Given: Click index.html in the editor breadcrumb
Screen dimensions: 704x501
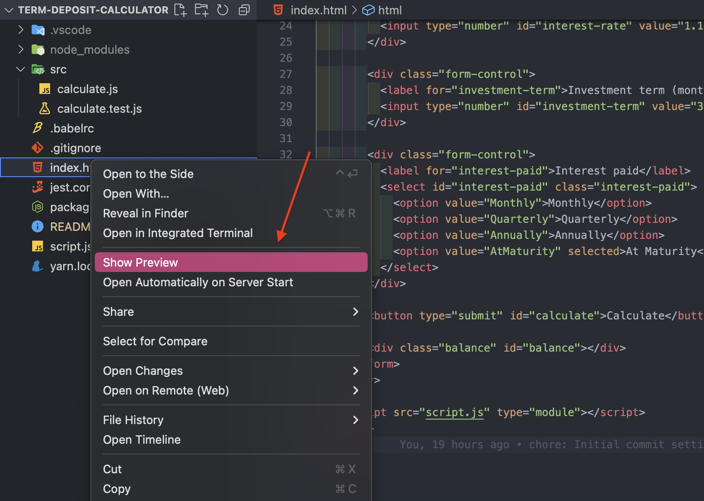Looking at the screenshot, I should click(318, 10).
